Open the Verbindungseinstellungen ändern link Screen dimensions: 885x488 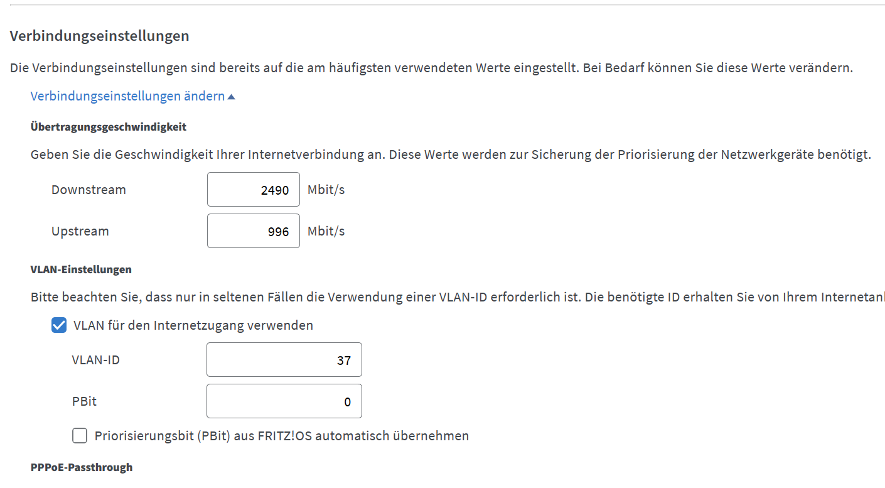[x=127, y=96]
